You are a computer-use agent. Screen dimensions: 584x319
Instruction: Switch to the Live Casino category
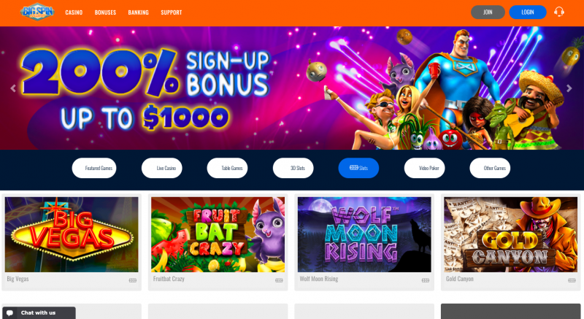tap(161, 168)
